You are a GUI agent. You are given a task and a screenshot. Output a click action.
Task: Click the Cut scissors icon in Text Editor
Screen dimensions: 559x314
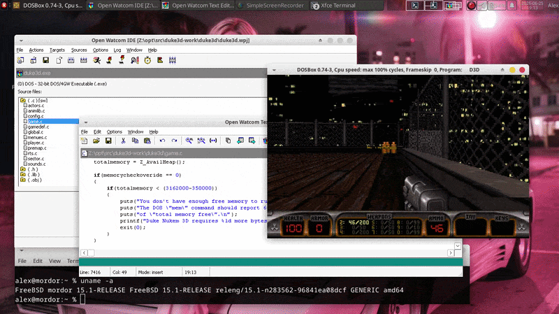click(x=123, y=141)
